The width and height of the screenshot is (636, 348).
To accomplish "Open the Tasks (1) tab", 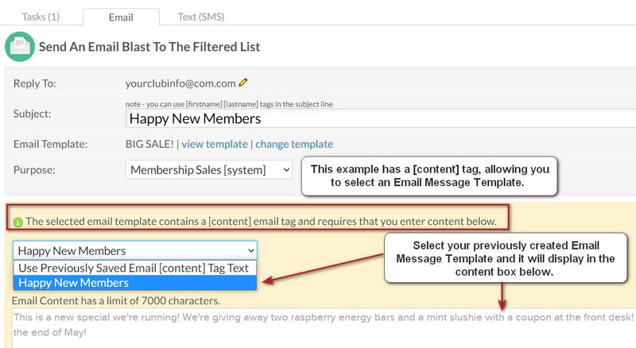I will point(41,17).
